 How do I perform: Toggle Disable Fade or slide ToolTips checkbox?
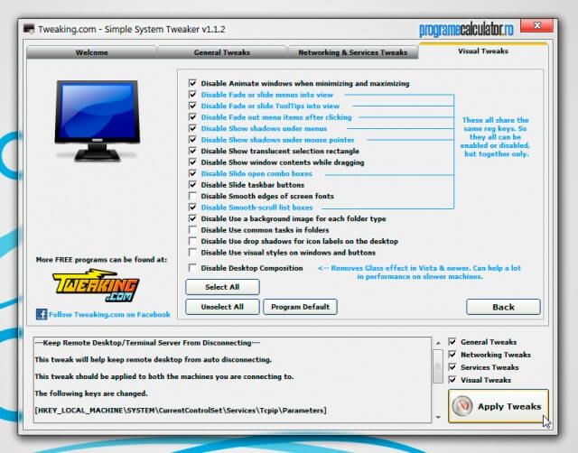(192, 106)
